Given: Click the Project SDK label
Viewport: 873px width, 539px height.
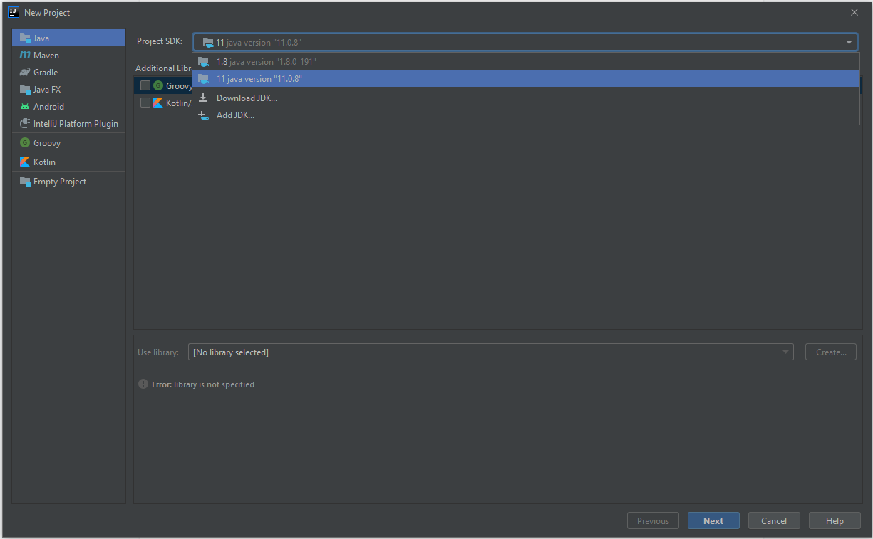Looking at the screenshot, I should pos(160,41).
